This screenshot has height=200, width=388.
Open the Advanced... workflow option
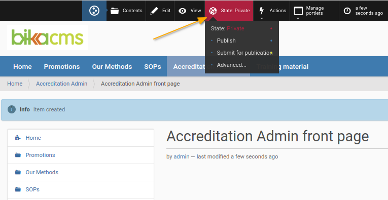(232, 65)
